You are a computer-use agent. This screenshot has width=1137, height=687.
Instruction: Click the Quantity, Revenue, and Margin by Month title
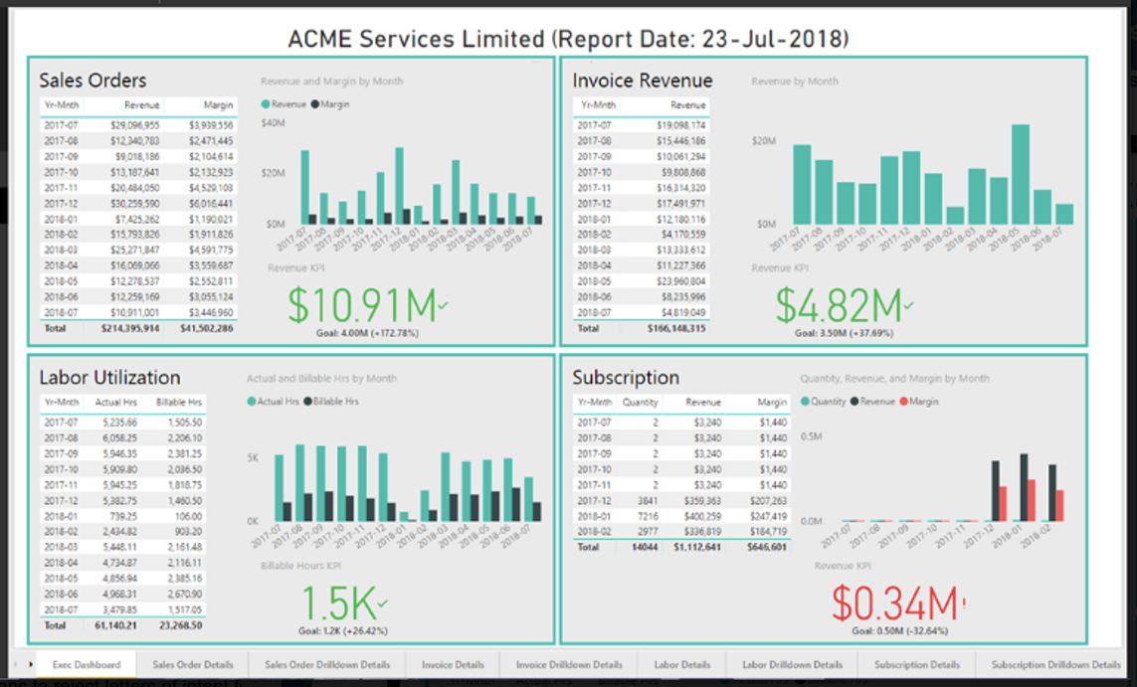895,378
